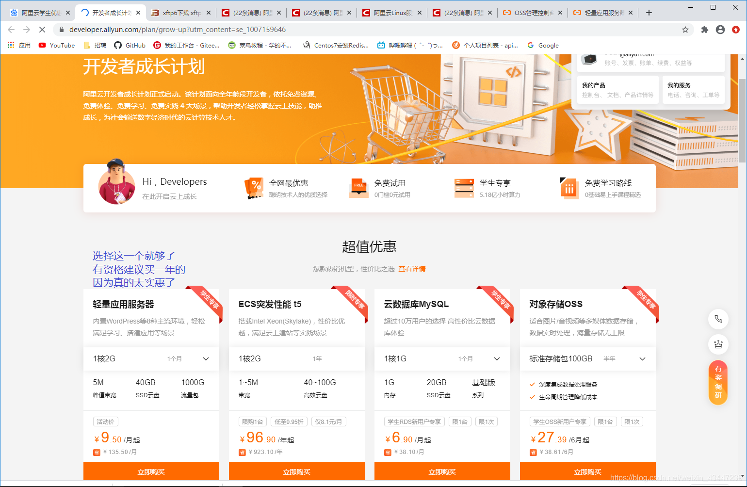Click the 免费学习路线 calendar icon
Viewport: 747px width, 487px height.
(x=569, y=188)
